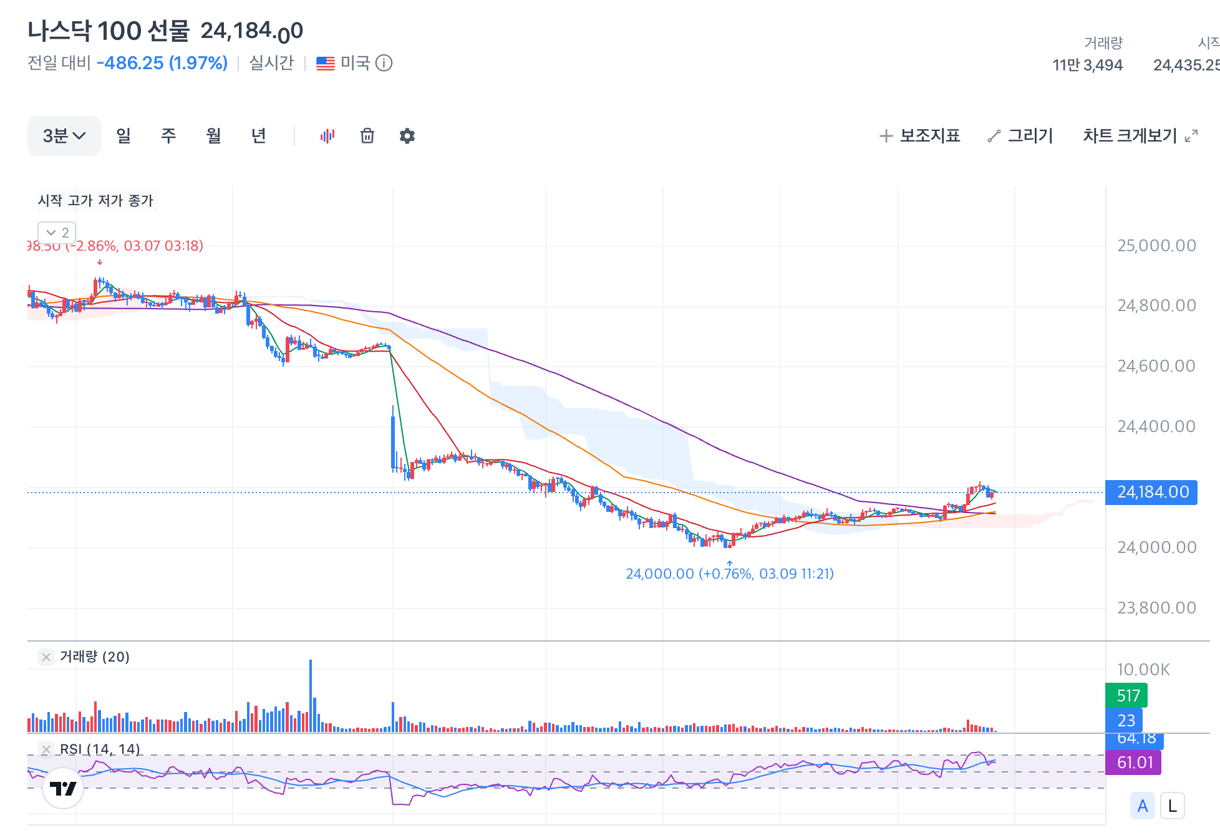Image resolution: width=1220 pixels, height=833 pixels.
Task: Click the expand arrows on 차트 크게보기
Action: 1191,136
